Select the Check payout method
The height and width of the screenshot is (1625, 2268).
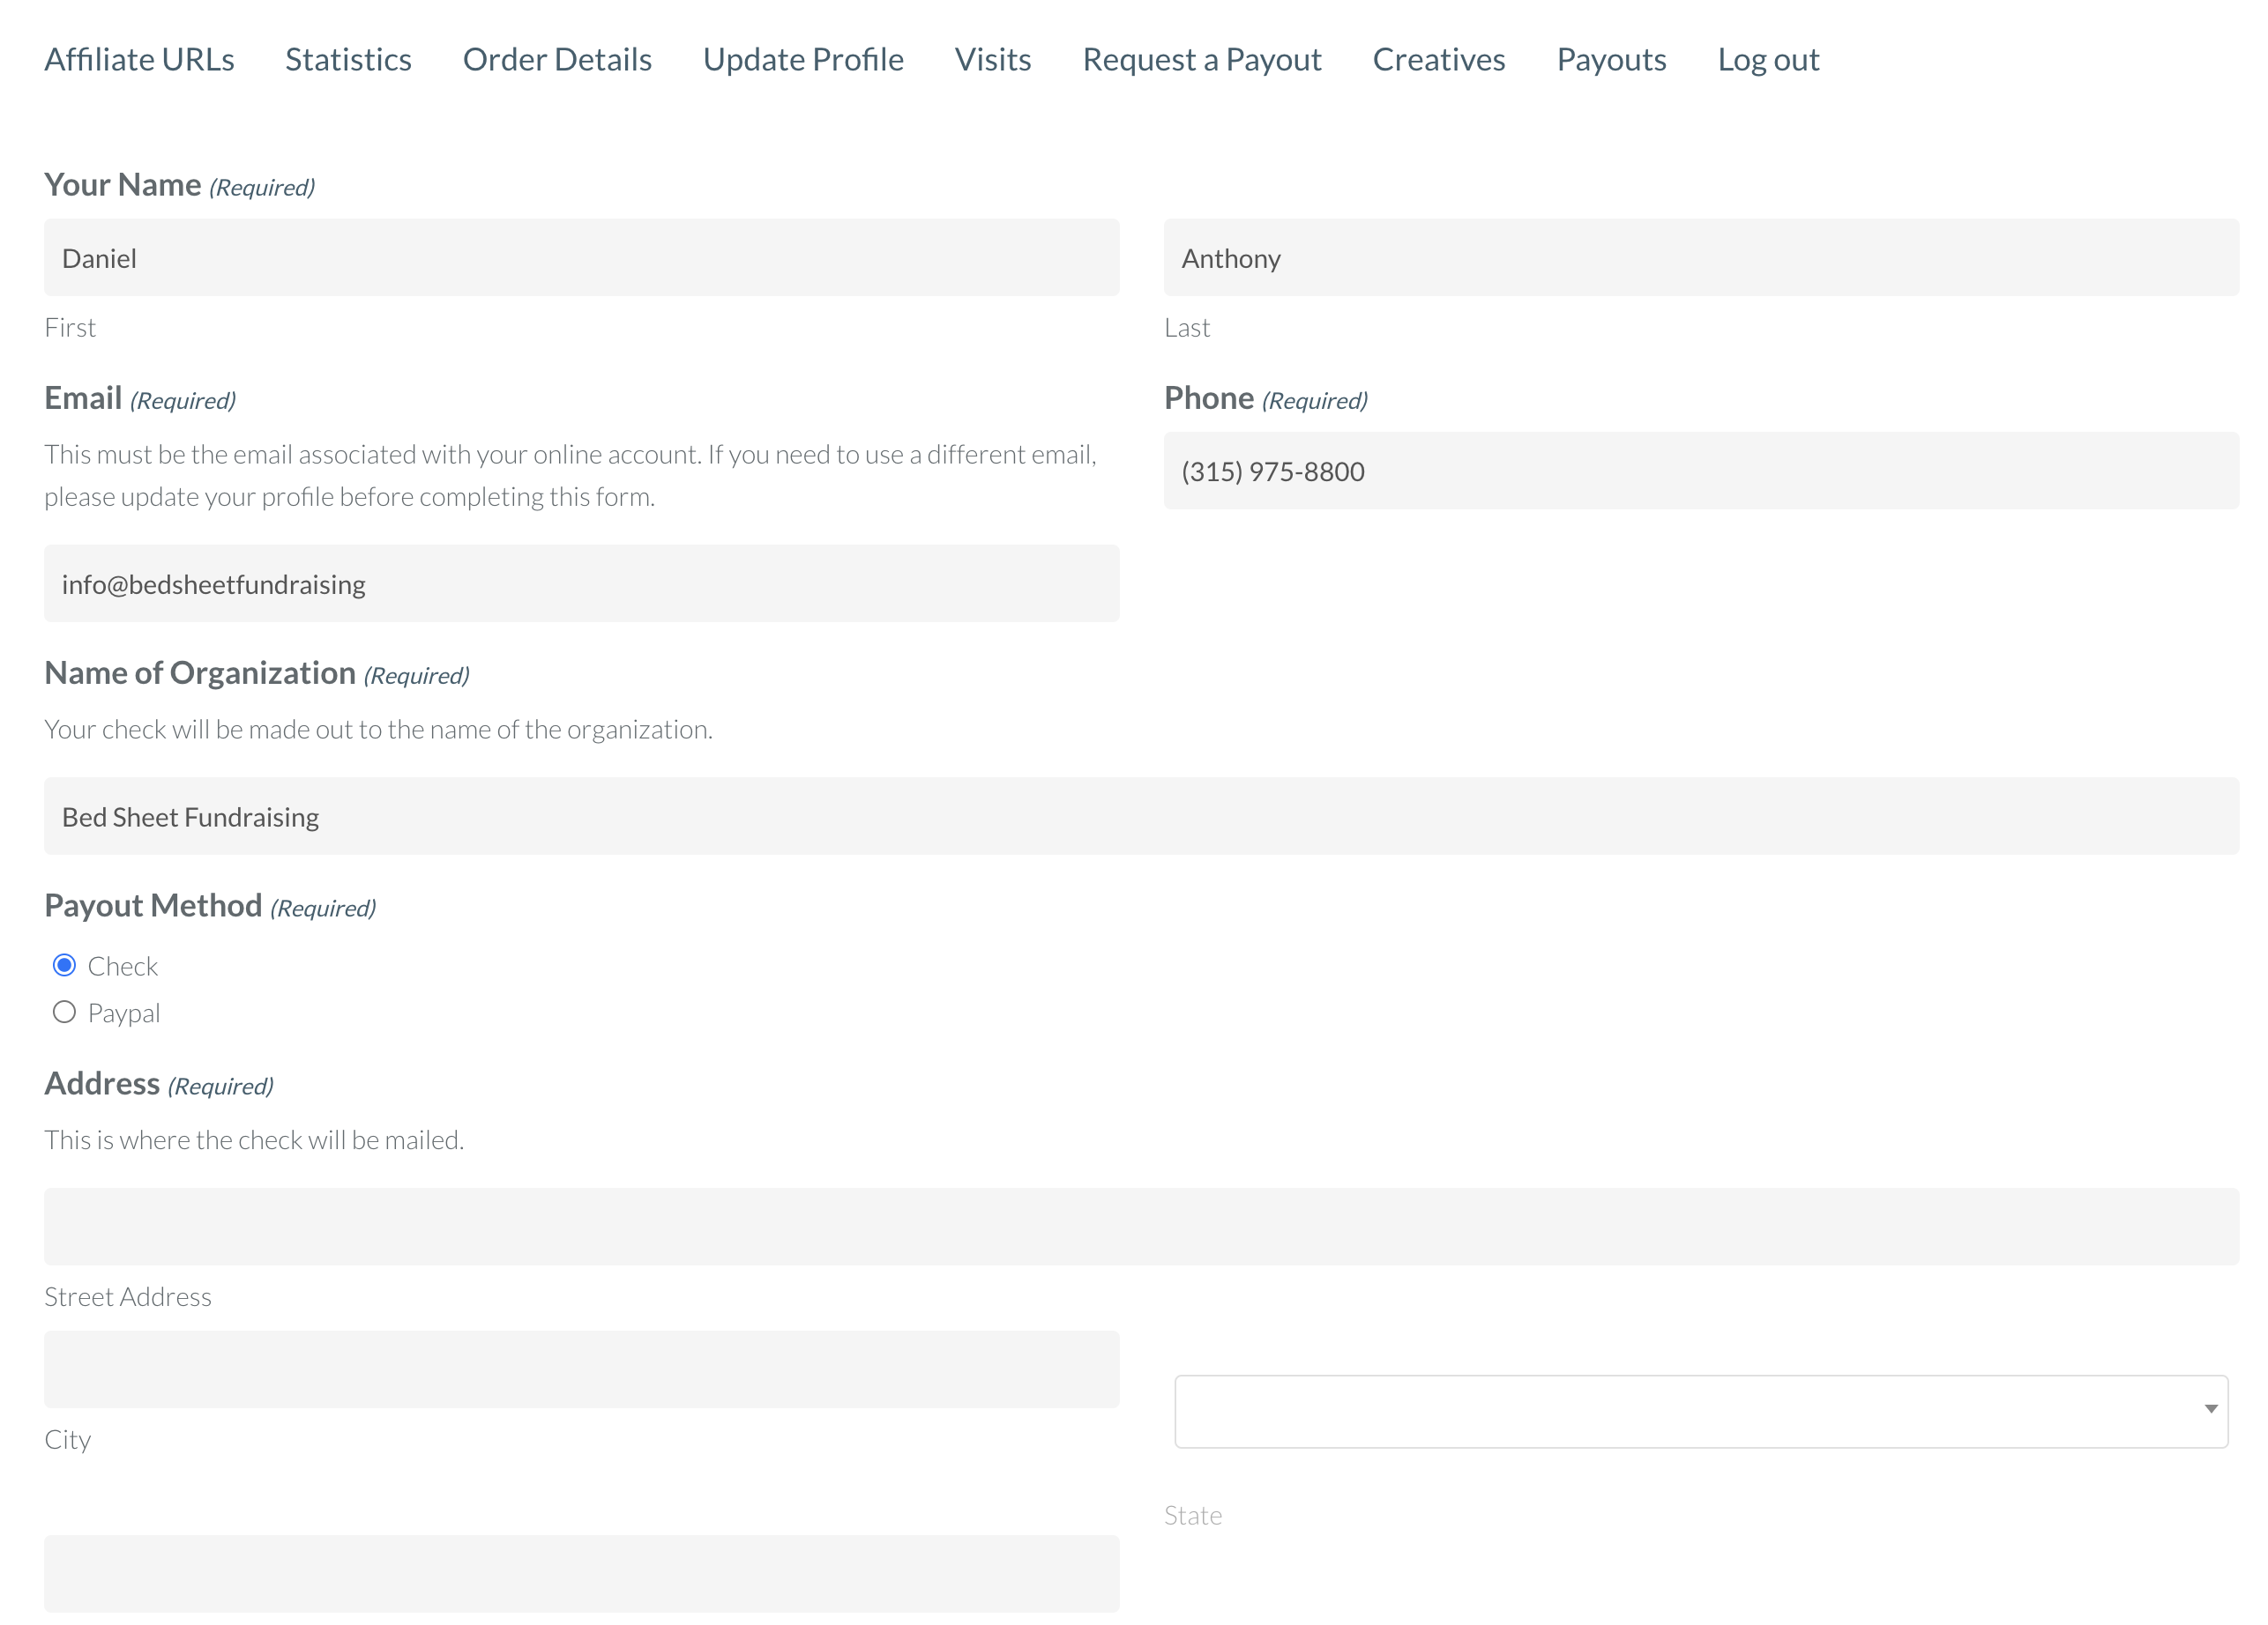(x=64, y=966)
